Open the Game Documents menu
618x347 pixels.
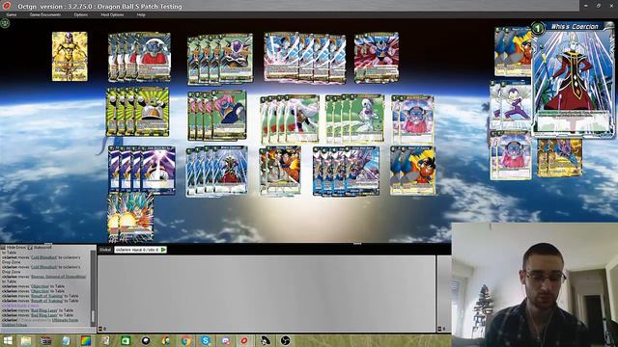coord(45,14)
